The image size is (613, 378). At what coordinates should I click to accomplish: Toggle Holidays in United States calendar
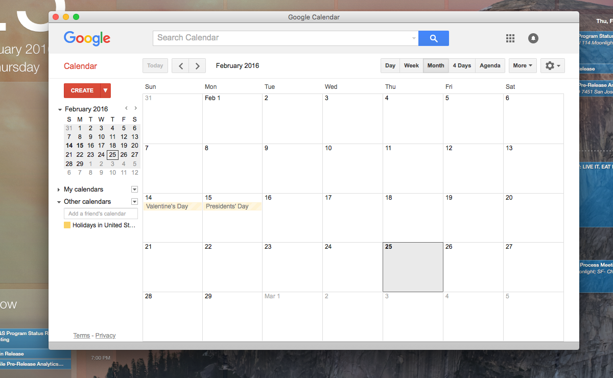pyautogui.click(x=67, y=225)
